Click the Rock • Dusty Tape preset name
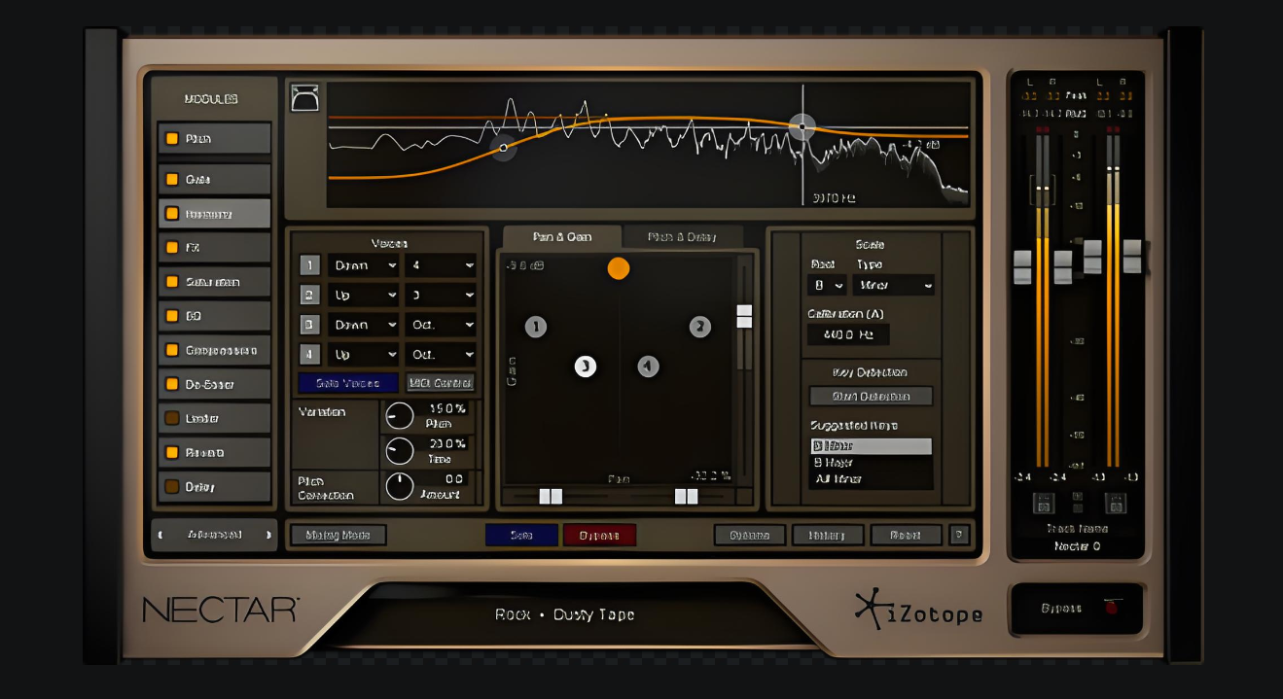 [564, 614]
